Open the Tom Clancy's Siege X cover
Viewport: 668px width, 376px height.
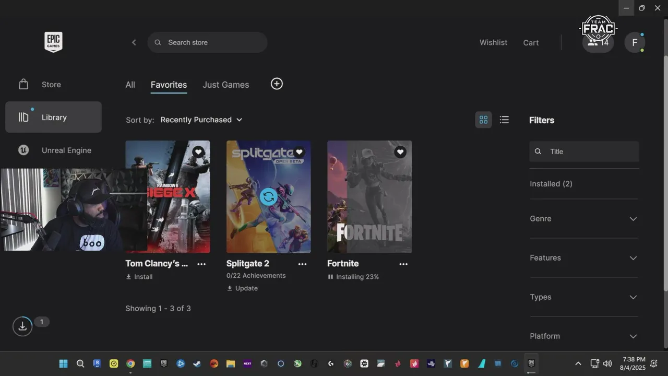[168, 197]
